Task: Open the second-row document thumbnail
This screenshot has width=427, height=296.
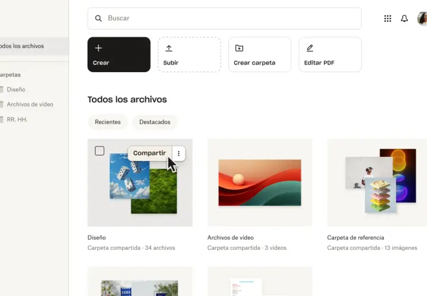Action: coord(260,282)
